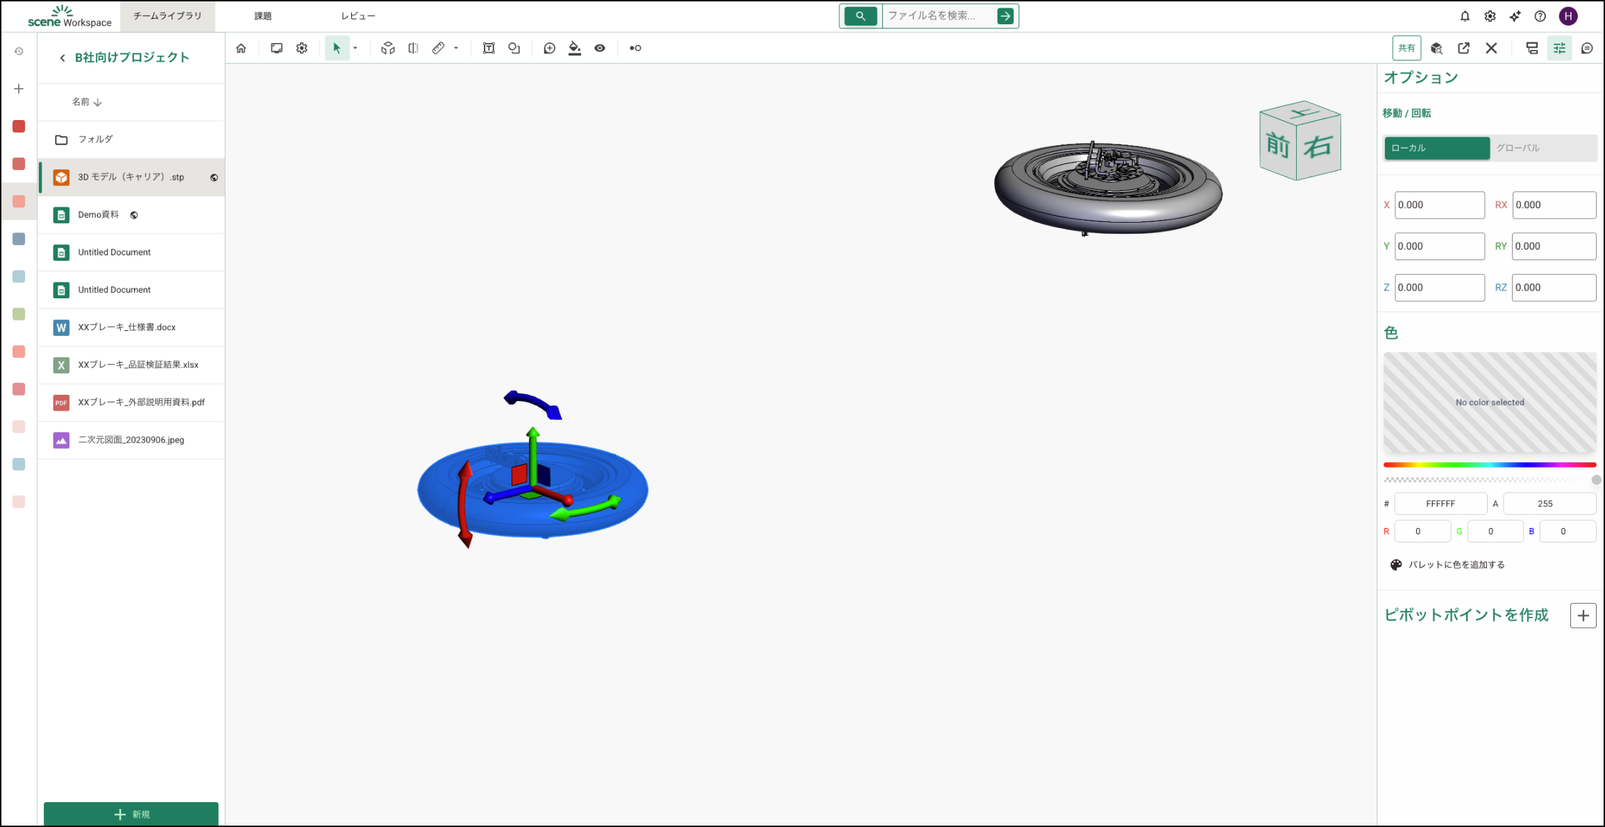Toggle visibility with the eye icon
The image size is (1605, 827).
click(x=600, y=48)
